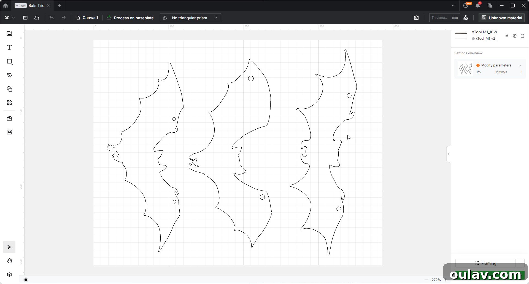Image resolution: width=529 pixels, height=284 pixels.
Task: Open device settings target icon
Action: click(x=515, y=36)
